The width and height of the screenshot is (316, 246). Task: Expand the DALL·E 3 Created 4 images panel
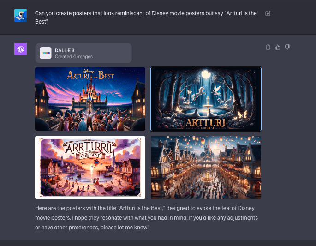(83, 53)
